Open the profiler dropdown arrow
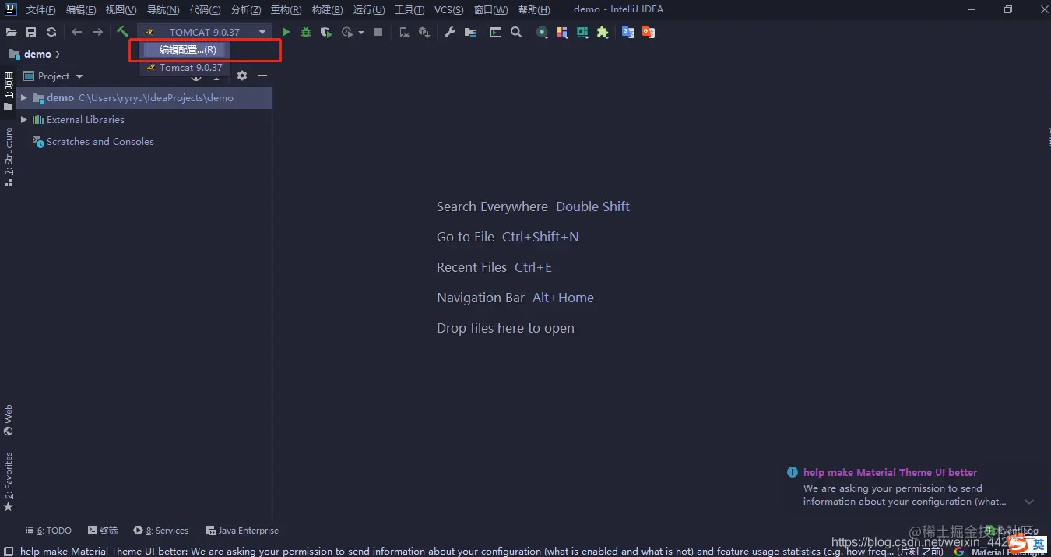The width and height of the screenshot is (1051, 557). (x=360, y=33)
